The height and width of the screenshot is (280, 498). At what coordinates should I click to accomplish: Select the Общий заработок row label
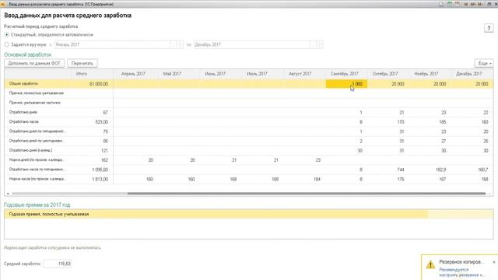[x=23, y=83]
